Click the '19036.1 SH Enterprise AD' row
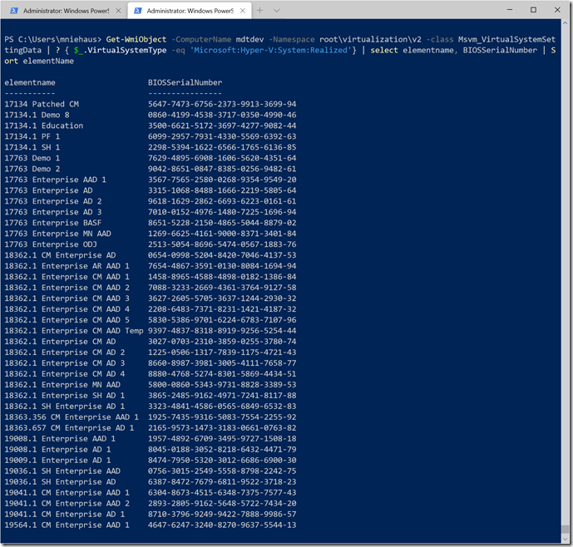This screenshot has width=573, height=547. pos(59,482)
